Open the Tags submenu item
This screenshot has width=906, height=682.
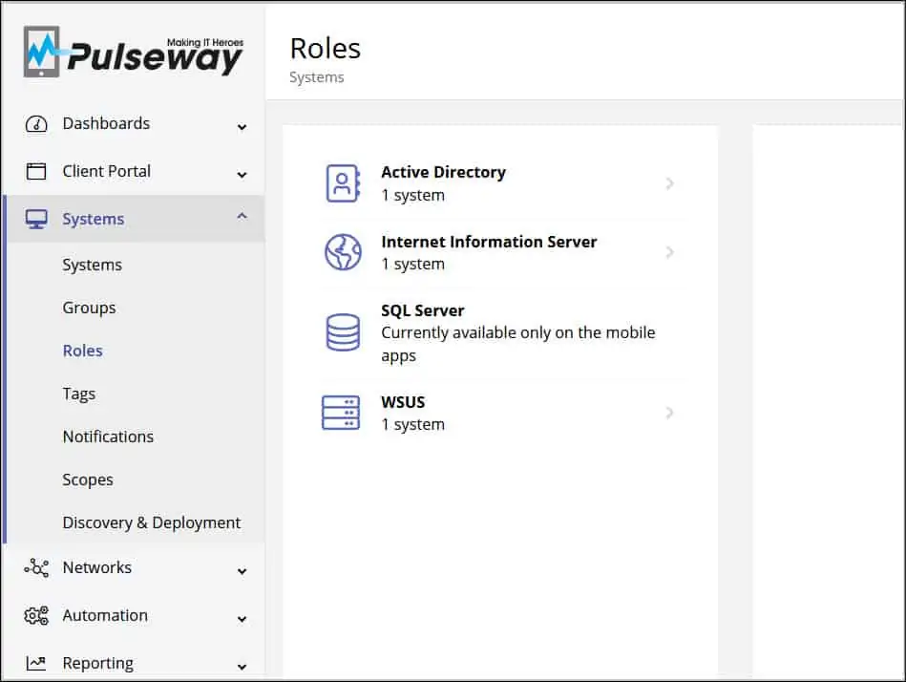[x=79, y=394]
